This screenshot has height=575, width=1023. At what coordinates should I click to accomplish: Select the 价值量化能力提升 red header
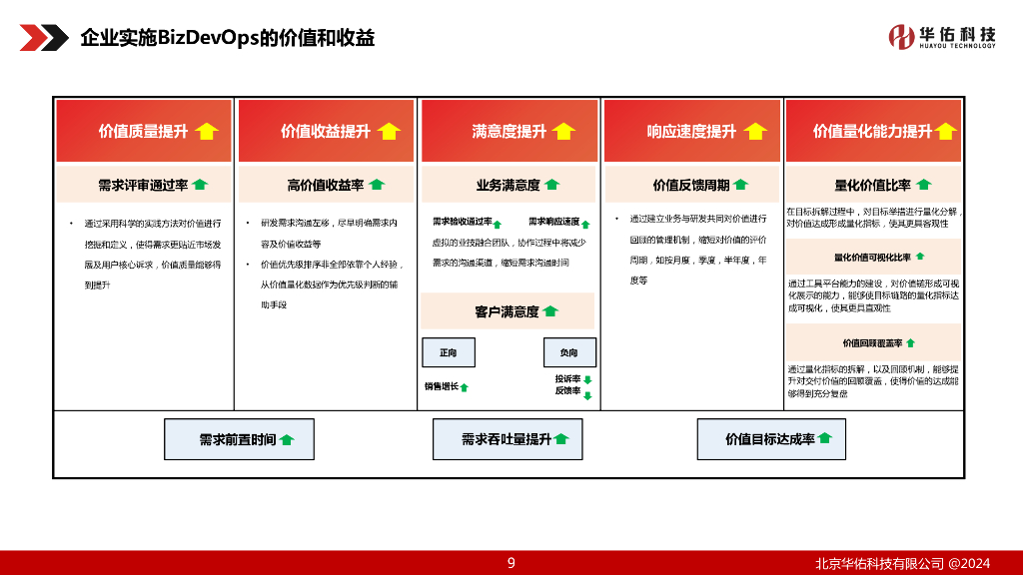point(873,131)
